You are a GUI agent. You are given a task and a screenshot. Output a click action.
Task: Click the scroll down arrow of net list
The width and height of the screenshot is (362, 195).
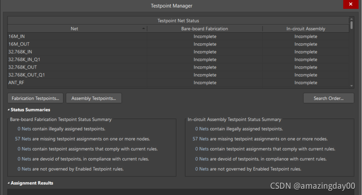click(x=352, y=85)
